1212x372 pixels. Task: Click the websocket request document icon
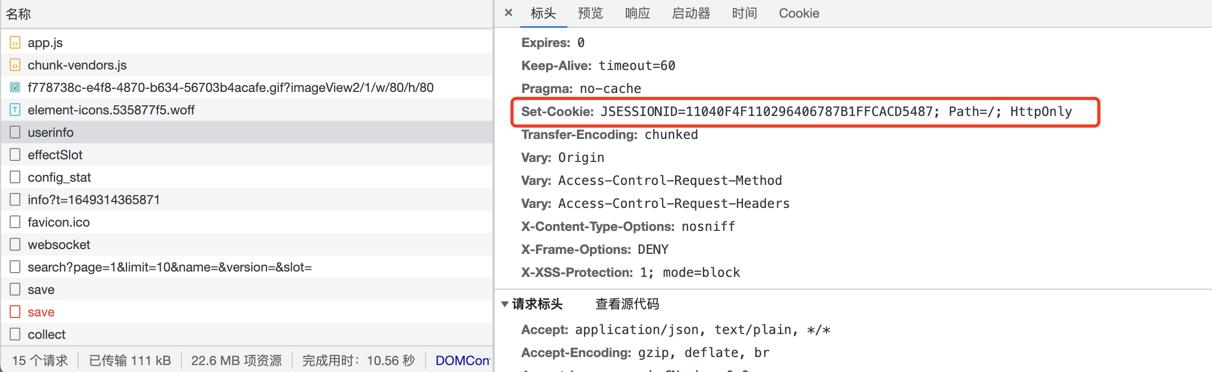(15, 245)
